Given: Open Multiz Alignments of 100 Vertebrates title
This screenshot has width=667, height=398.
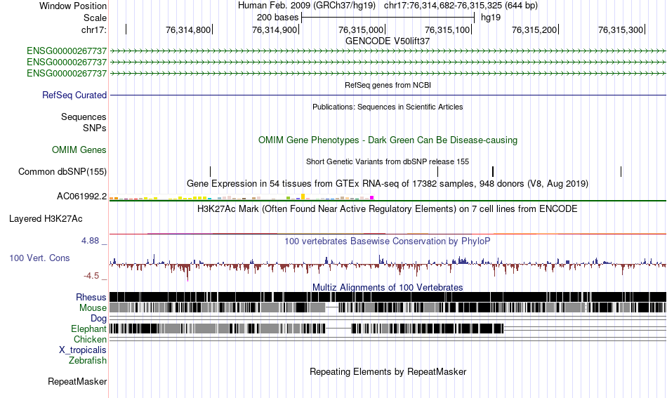Looking at the screenshot, I should click(388, 288).
